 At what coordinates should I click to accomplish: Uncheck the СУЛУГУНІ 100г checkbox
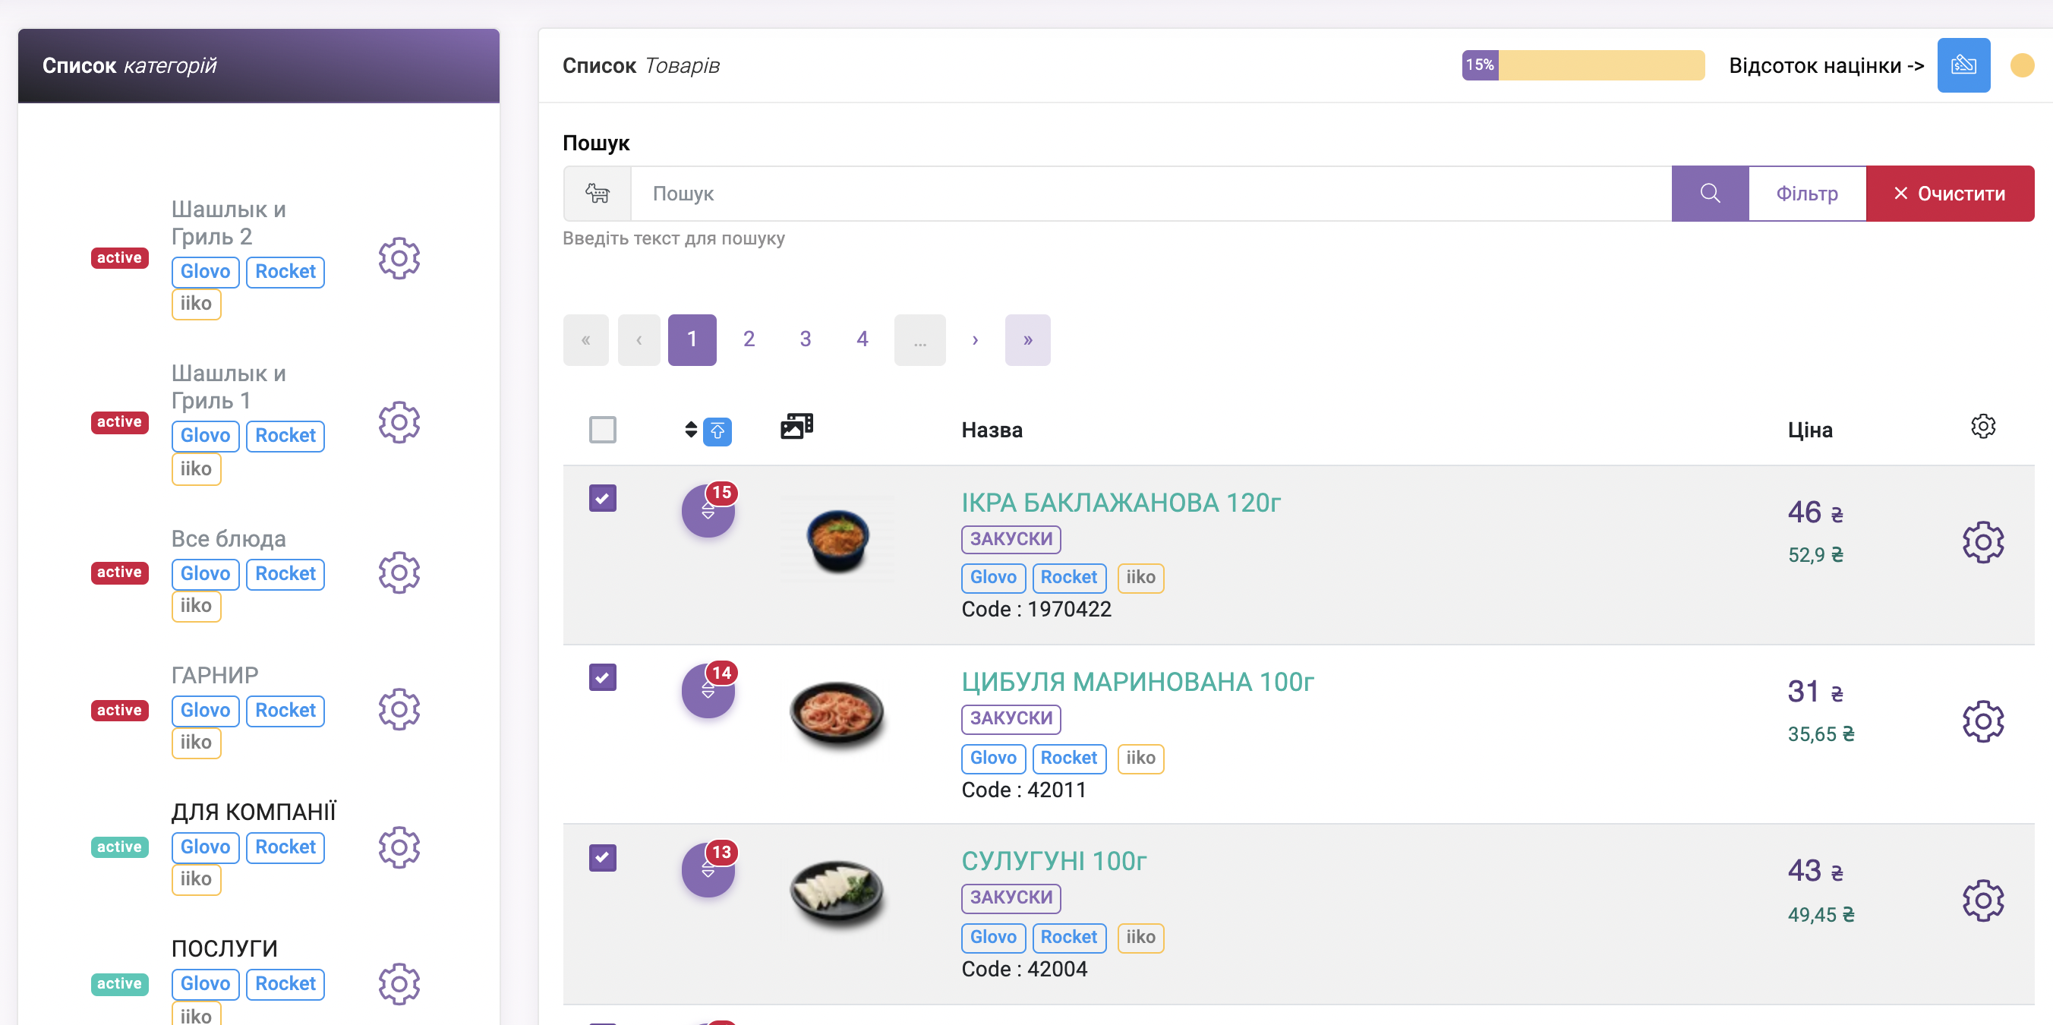(x=603, y=858)
